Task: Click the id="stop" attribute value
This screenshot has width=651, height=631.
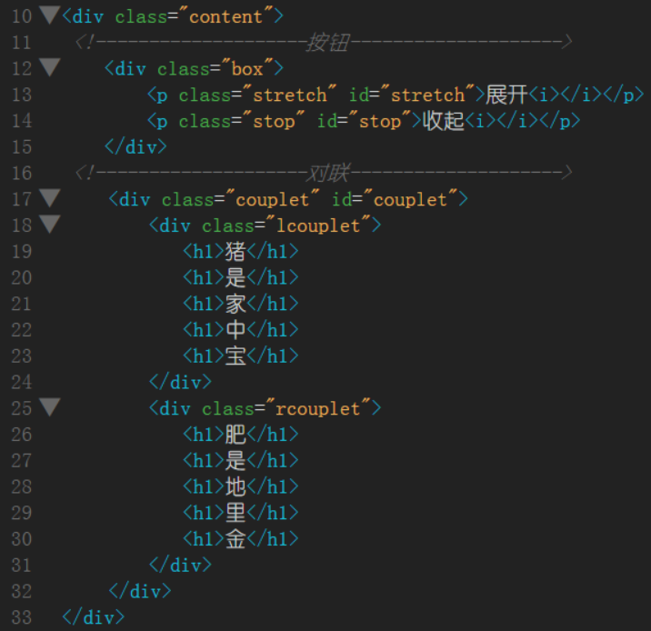Action: point(380,121)
